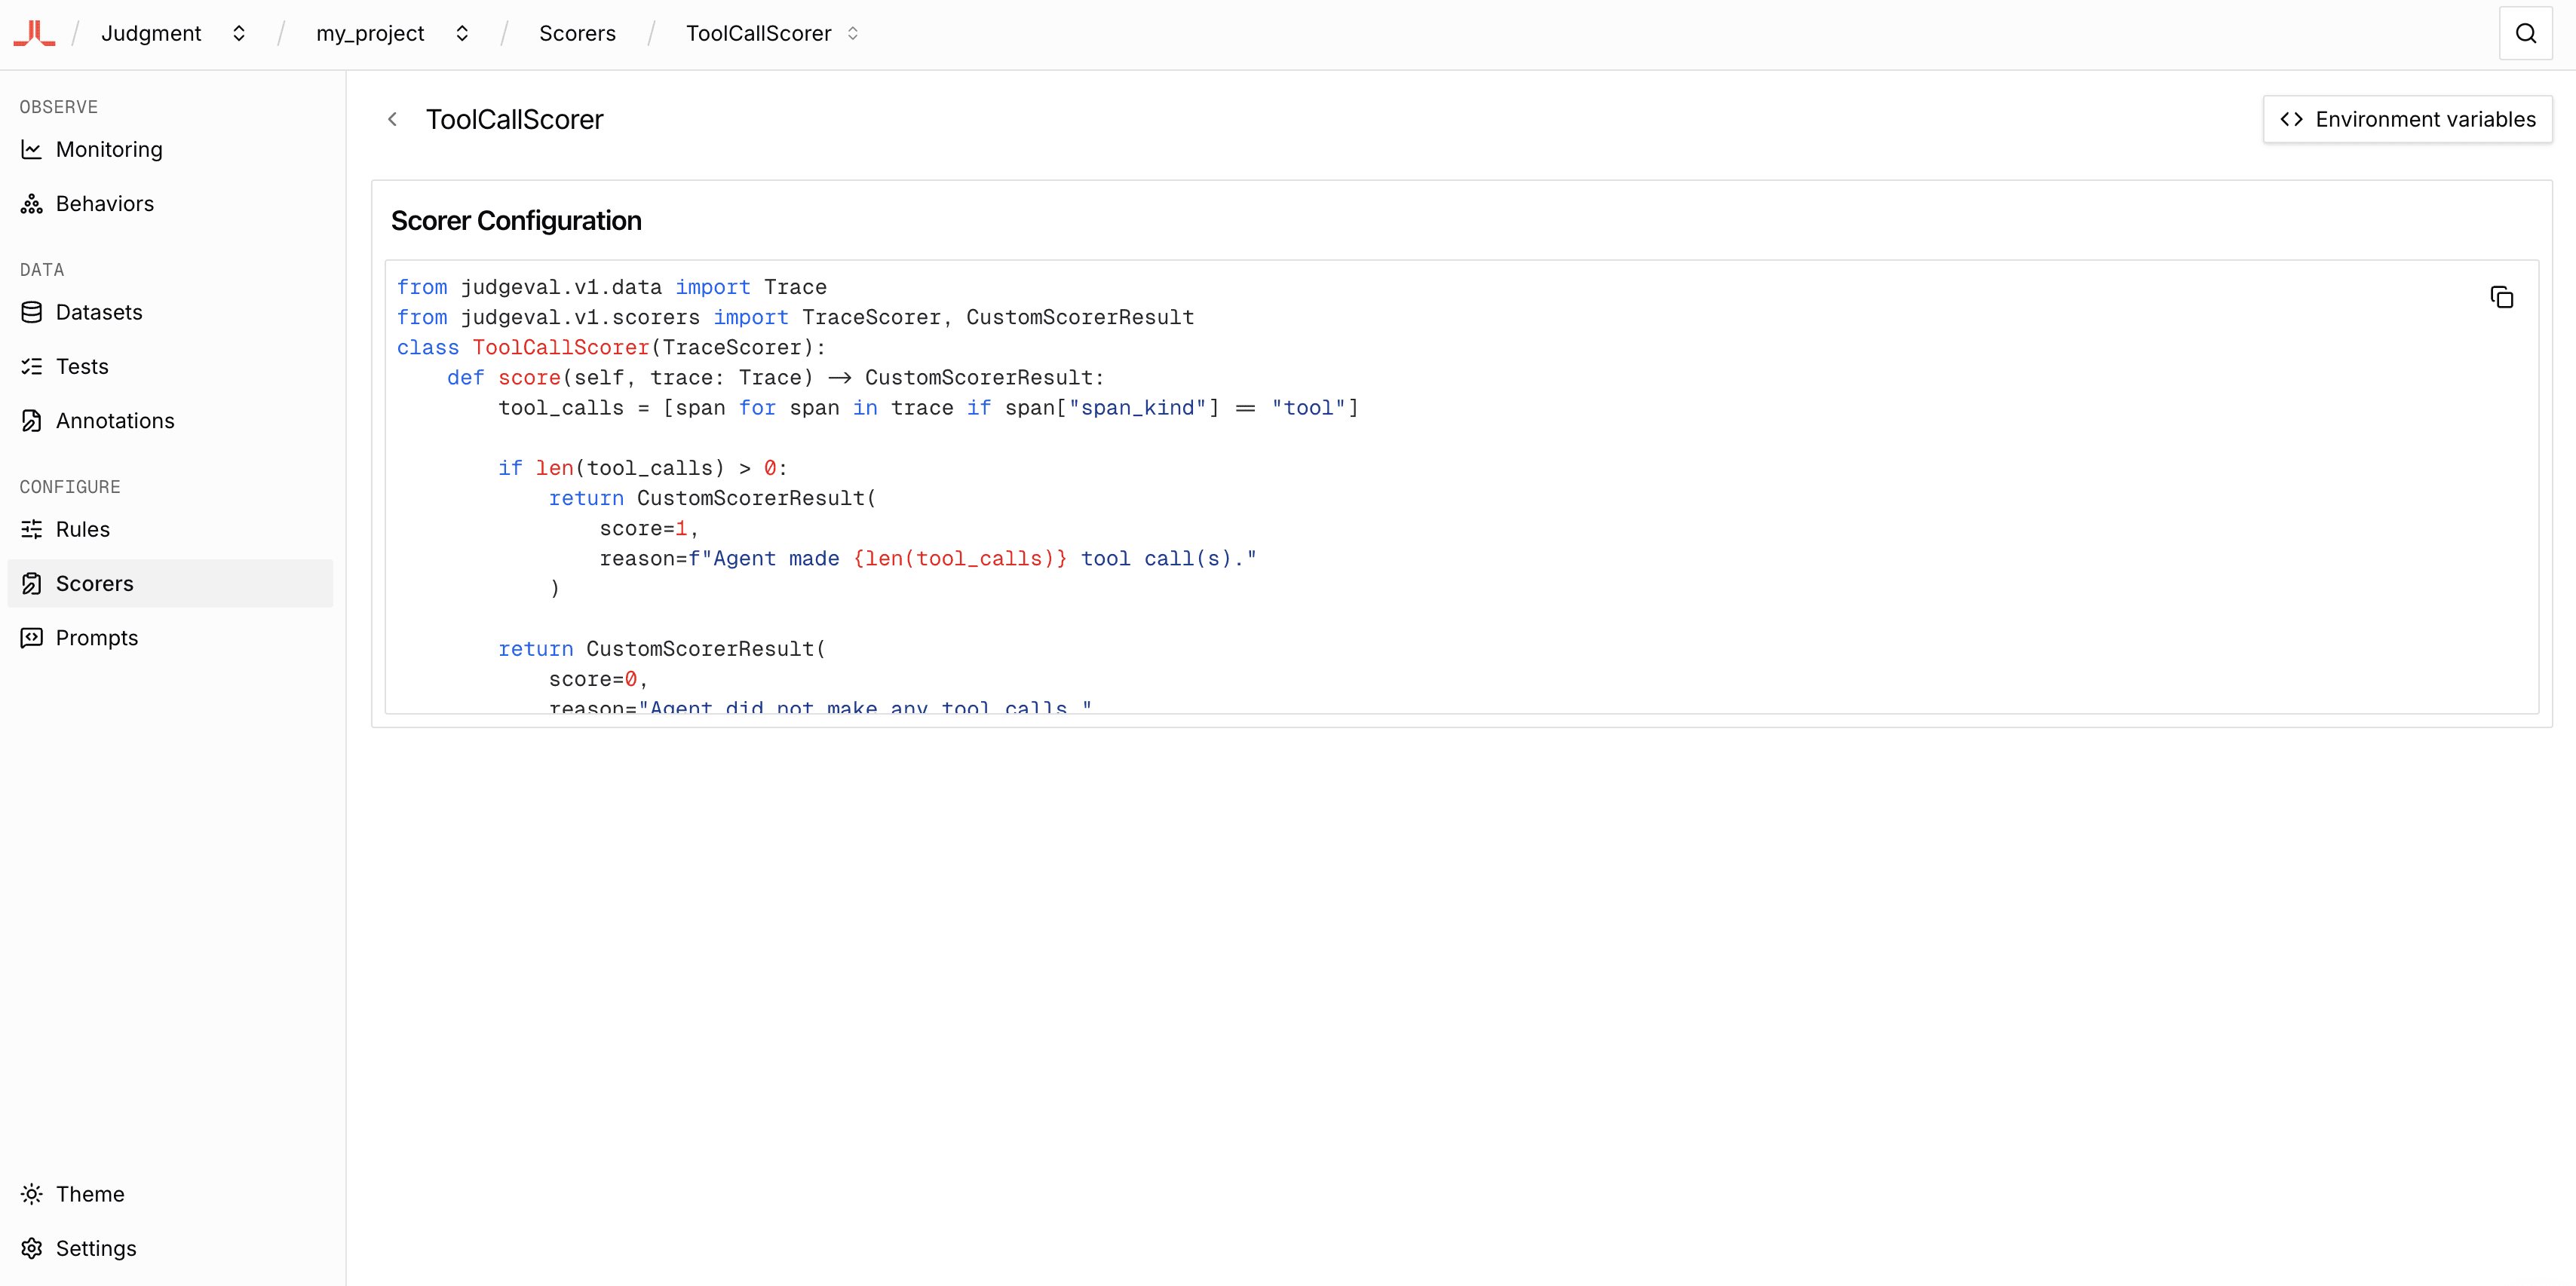Image resolution: width=2576 pixels, height=1286 pixels.
Task: Select Tests in the sidebar menu
Action: (81, 366)
